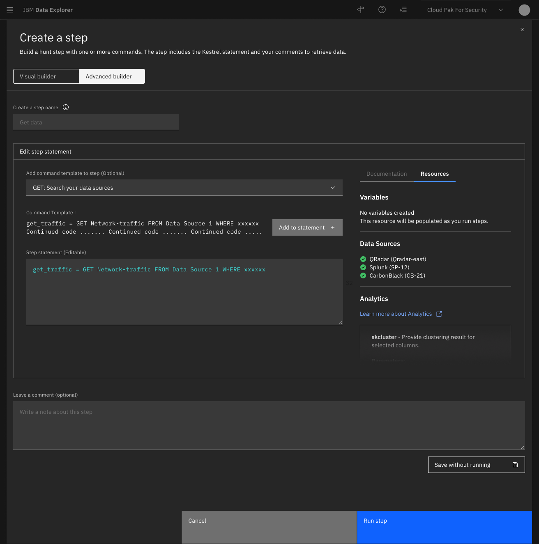Click into the step statement editor

click(184, 292)
